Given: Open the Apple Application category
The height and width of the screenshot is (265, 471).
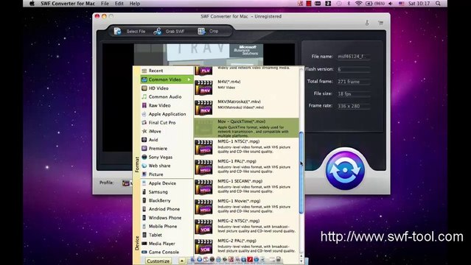Looking at the screenshot, I should [167, 114].
